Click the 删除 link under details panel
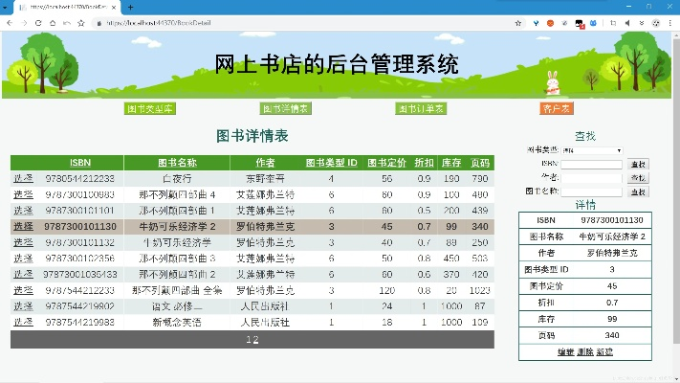Screen dimensions: 680x383 (x=584, y=352)
